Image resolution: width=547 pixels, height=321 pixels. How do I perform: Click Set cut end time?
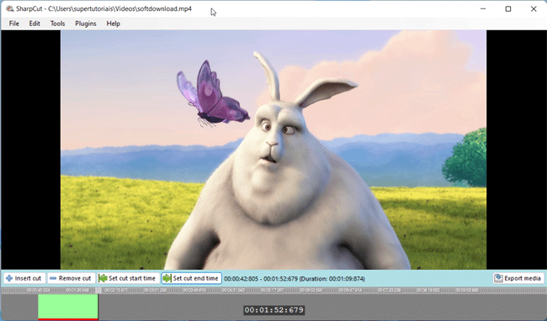pos(192,278)
